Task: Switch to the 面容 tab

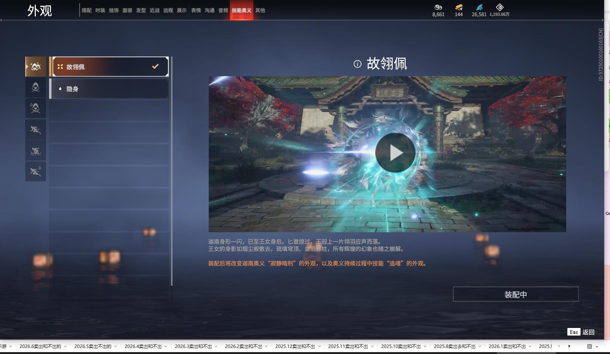Action: 128,10
